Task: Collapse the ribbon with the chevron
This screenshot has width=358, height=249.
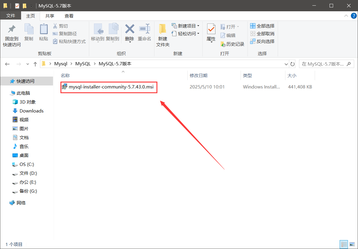Action: [346, 16]
